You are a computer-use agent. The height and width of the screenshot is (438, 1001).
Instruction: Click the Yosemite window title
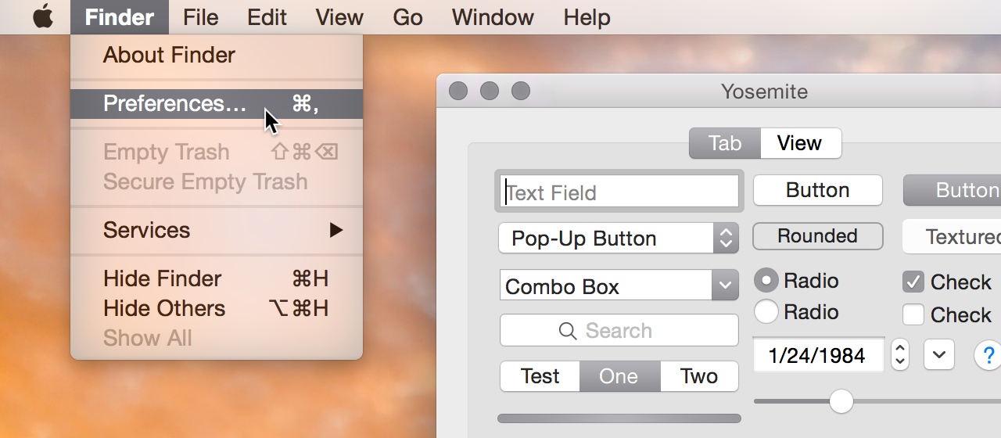point(764,92)
